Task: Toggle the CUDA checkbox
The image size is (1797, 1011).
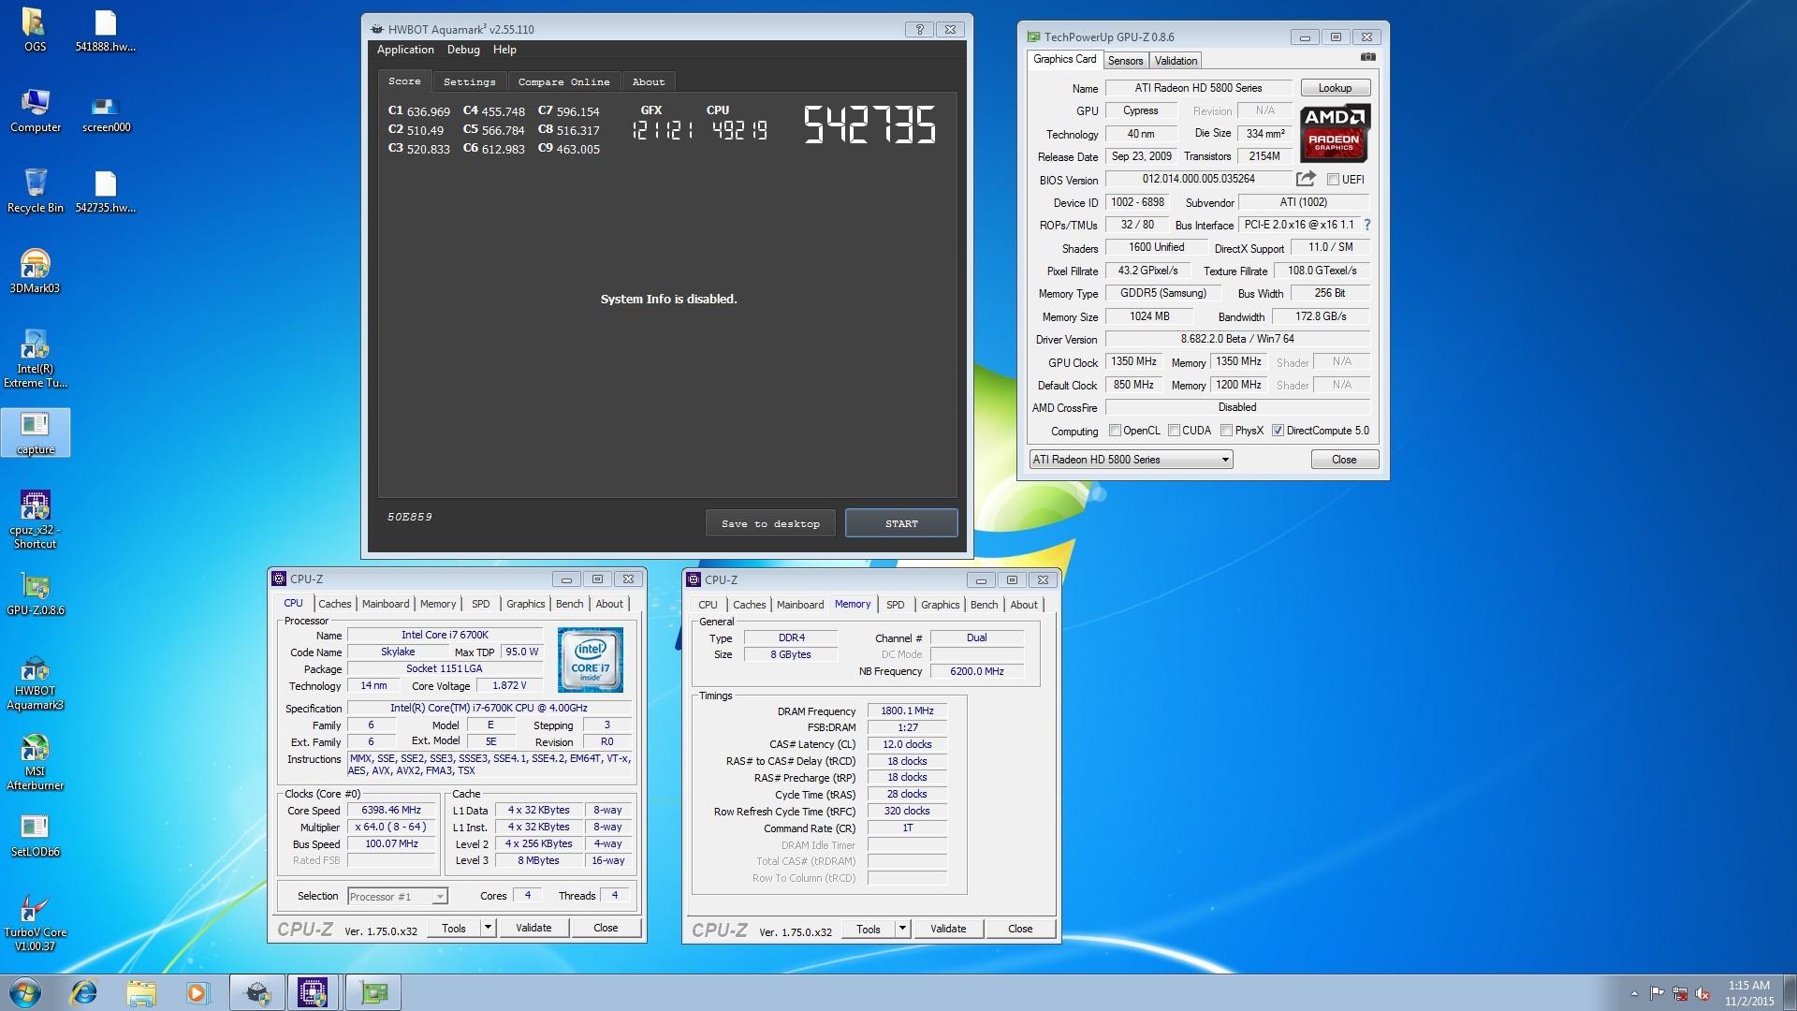Action: tap(1174, 431)
